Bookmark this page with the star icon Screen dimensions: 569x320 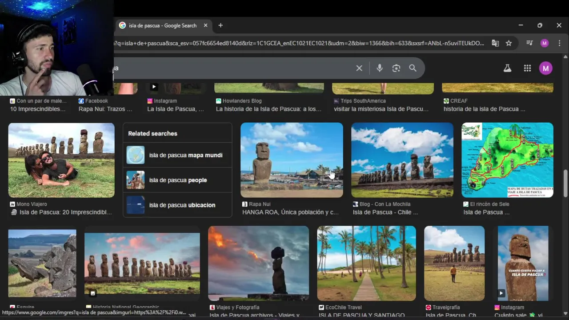click(509, 43)
